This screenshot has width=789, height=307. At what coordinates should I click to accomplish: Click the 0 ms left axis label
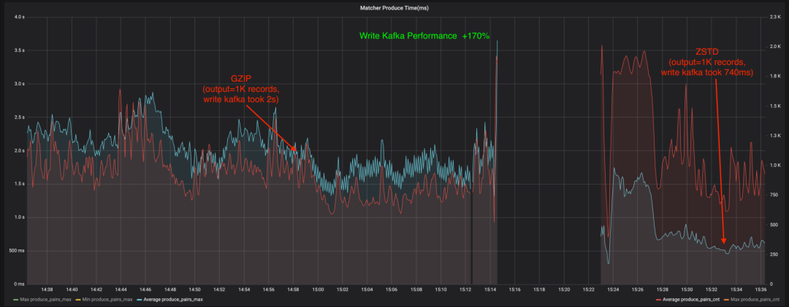click(x=20, y=284)
